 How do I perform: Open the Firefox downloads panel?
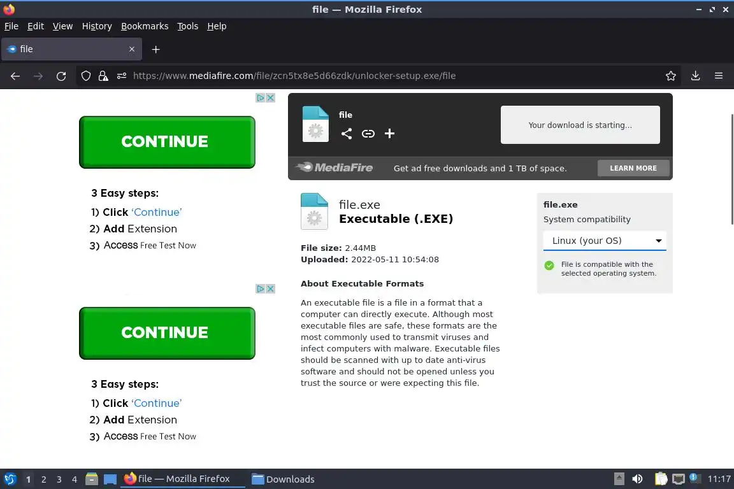click(x=696, y=76)
